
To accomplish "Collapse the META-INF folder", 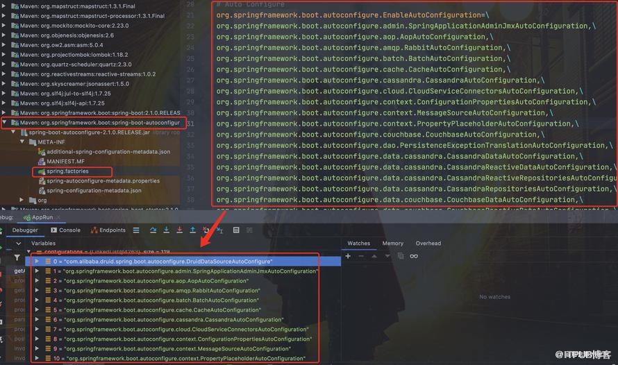I will tap(22, 142).
